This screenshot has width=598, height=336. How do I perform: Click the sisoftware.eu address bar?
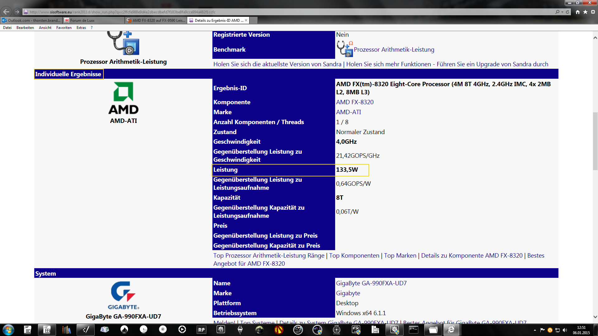pos(289,12)
